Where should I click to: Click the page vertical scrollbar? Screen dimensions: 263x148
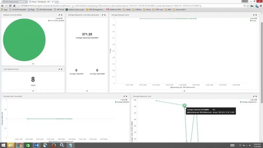point(262,63)
